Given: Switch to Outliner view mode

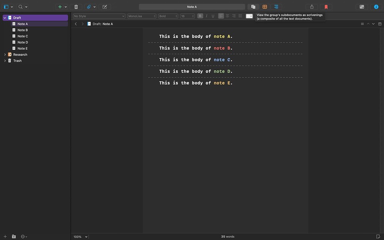Looking at the screenshot, I should (276, 7).
